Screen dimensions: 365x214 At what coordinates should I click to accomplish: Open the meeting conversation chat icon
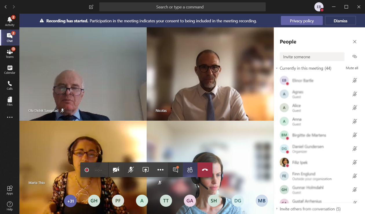pyautogui.click(x=175, y=170)
